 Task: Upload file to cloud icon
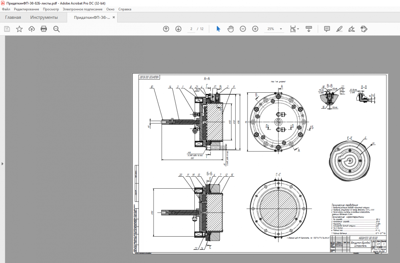(32, 29)
